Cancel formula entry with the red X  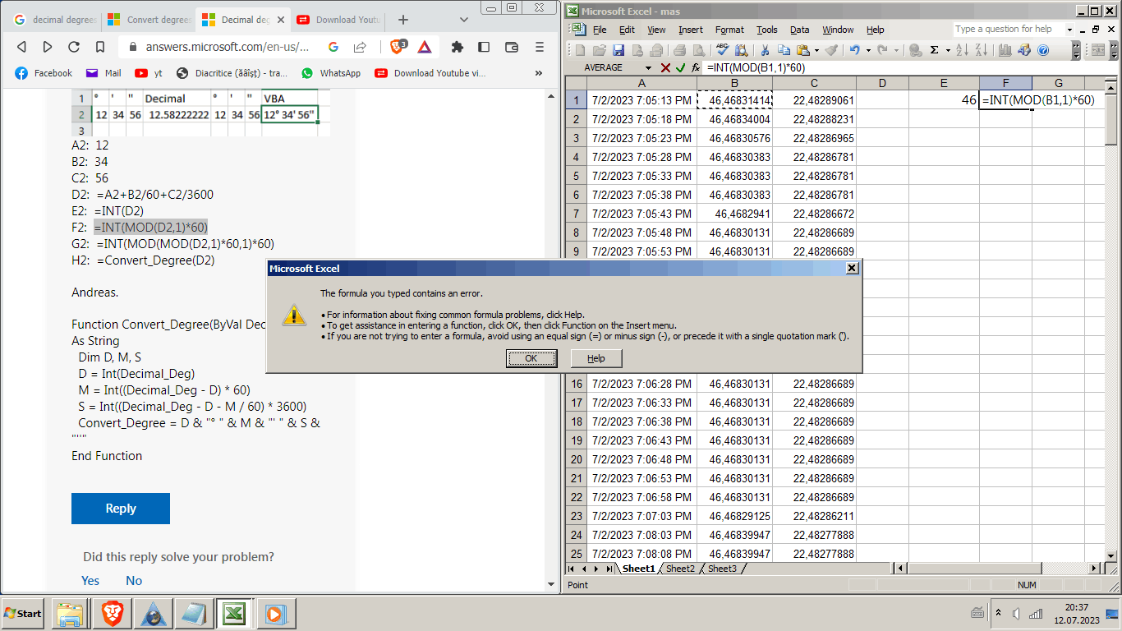pyautogui.click(x=665, y=67)
